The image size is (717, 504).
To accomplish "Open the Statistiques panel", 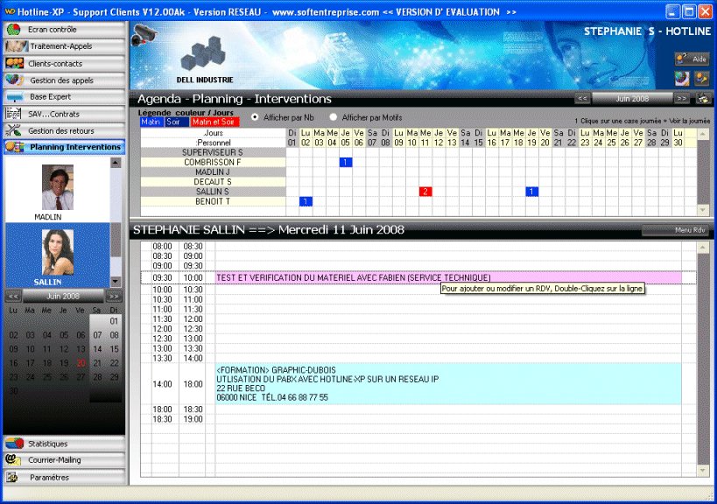I will [63, 444].
